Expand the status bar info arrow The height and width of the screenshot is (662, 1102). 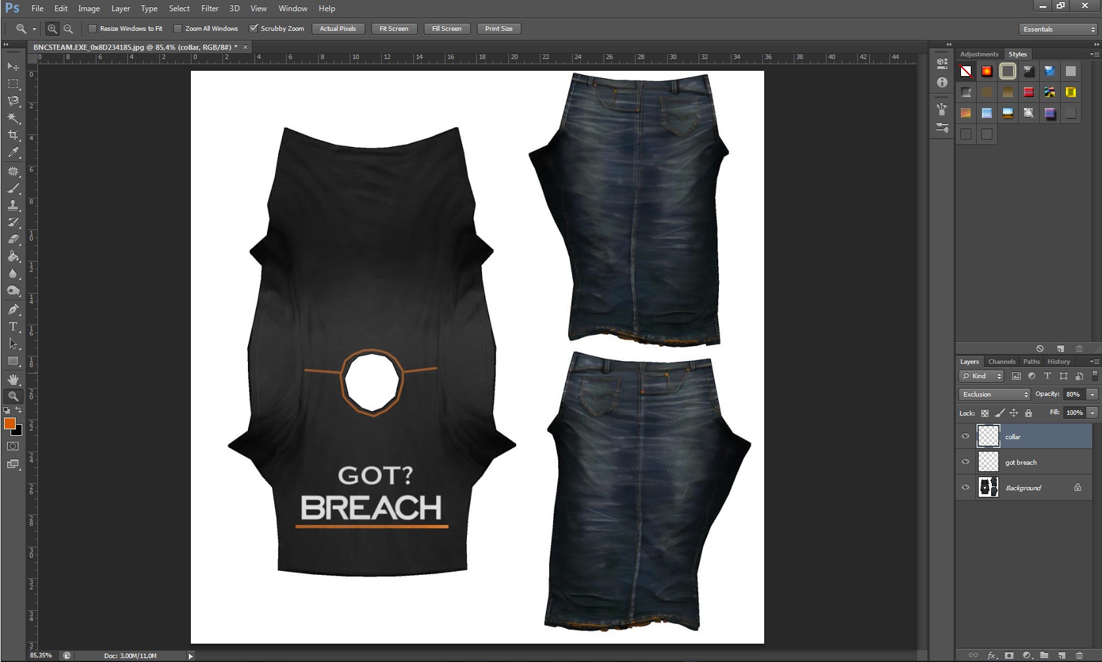tap(191, 656)
